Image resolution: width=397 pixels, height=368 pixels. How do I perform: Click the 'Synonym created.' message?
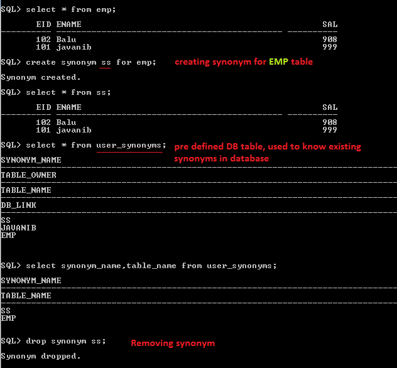click(x=41, y=77)
